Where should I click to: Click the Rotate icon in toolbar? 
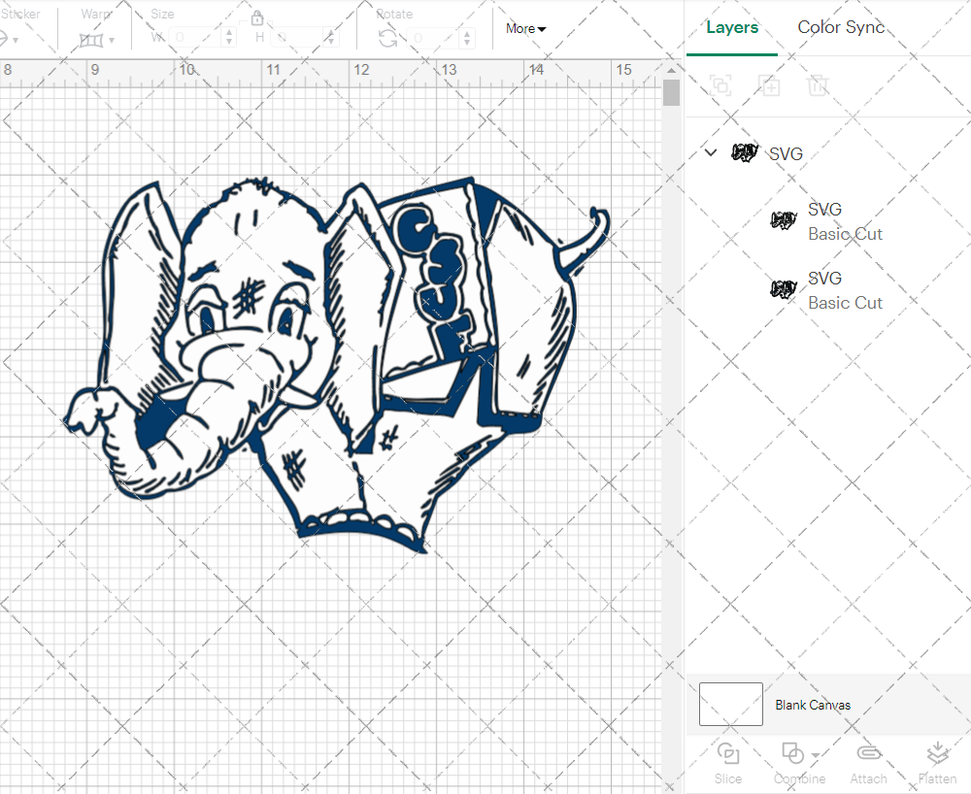pyautogui.click(x=387, y=38)
